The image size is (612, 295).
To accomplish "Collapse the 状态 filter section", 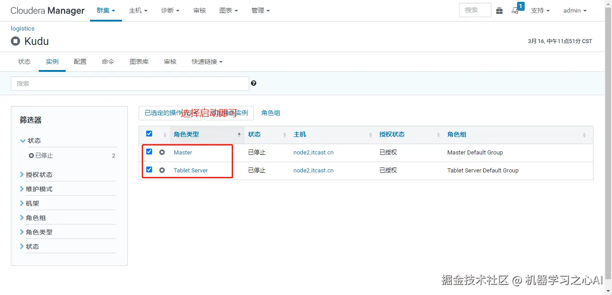I will tap(31, 141).
